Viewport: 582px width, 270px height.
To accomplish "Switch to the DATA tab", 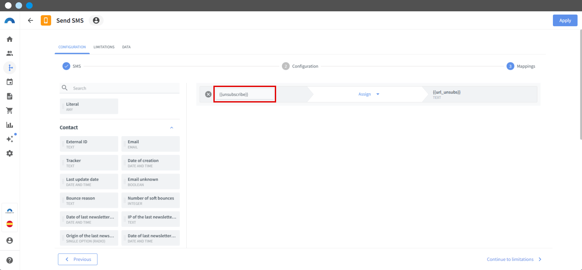I will click(126, 47).
